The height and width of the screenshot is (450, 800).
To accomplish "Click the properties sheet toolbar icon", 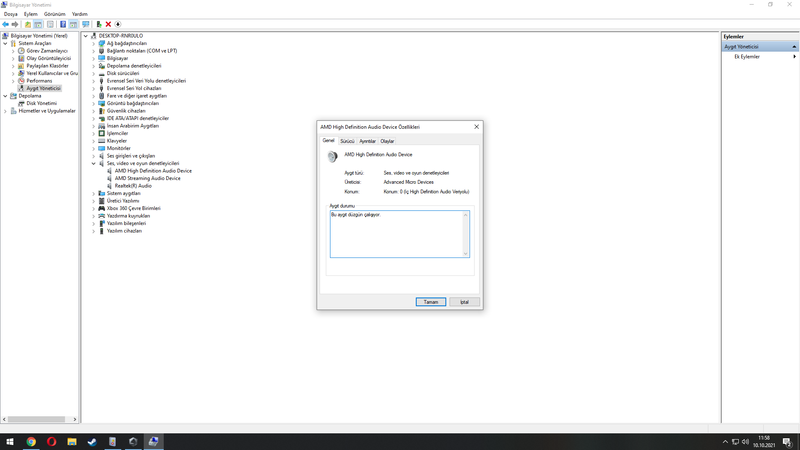I will click(x=50, y=24).
